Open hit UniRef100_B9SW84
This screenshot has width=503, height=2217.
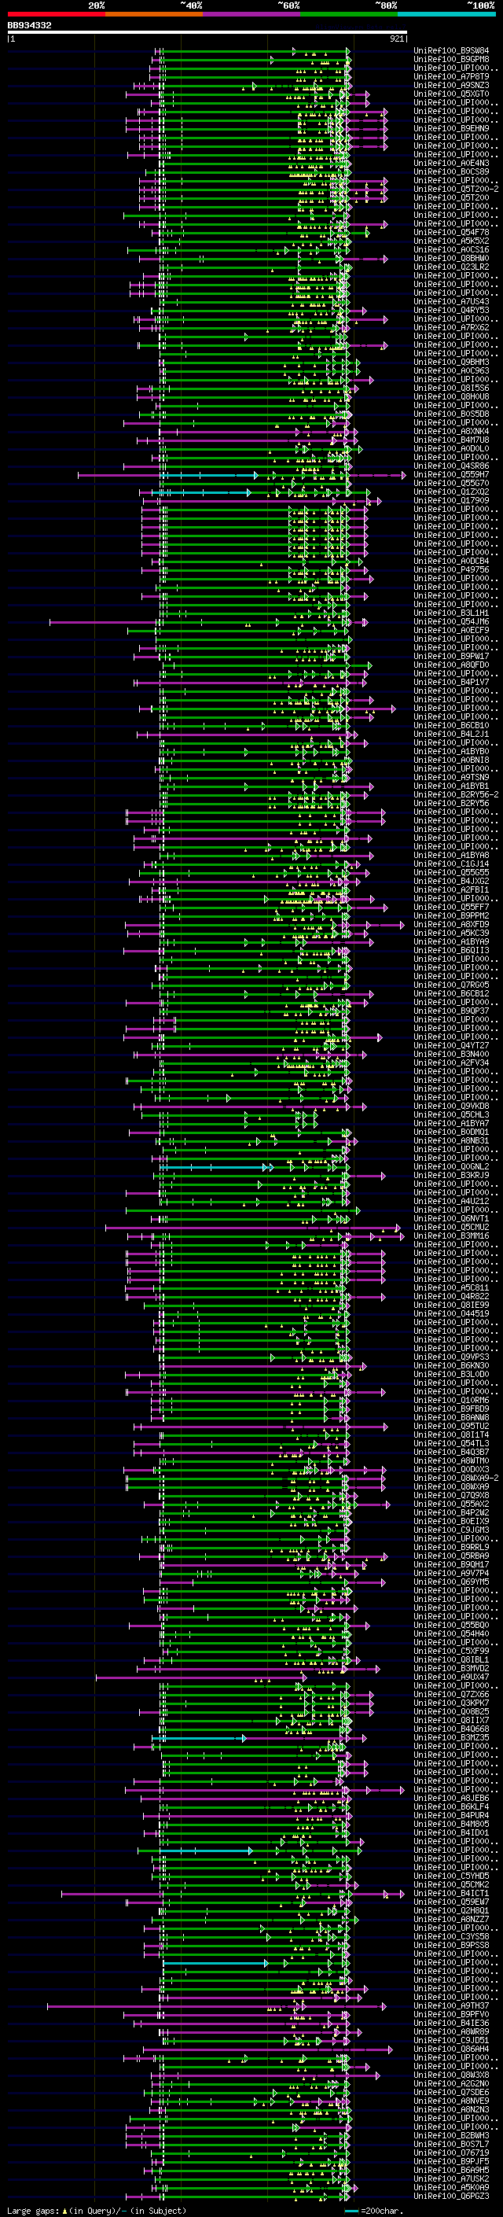(451, 51)
